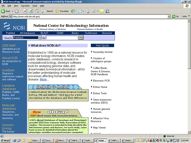Click the Edit with Word icon
The image size is (191, 143).
tap(93, 11)
